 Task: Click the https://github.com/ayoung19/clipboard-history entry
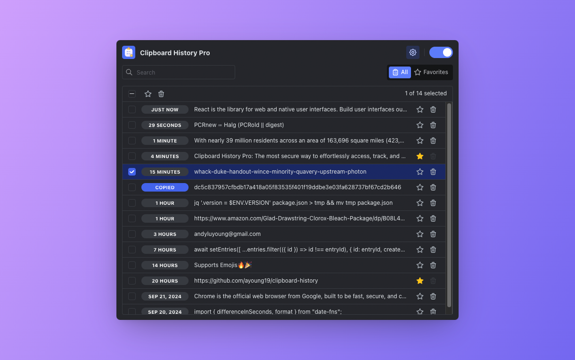coord(256,281)
